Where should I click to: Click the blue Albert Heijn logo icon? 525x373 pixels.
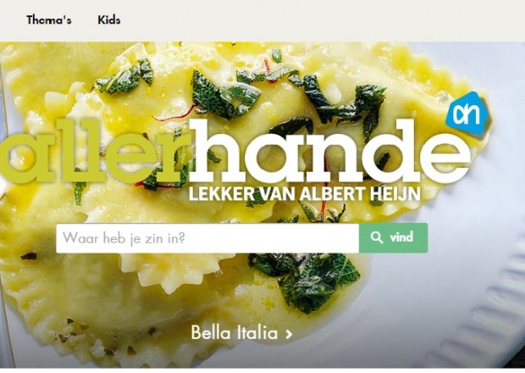tap(467, 114)
